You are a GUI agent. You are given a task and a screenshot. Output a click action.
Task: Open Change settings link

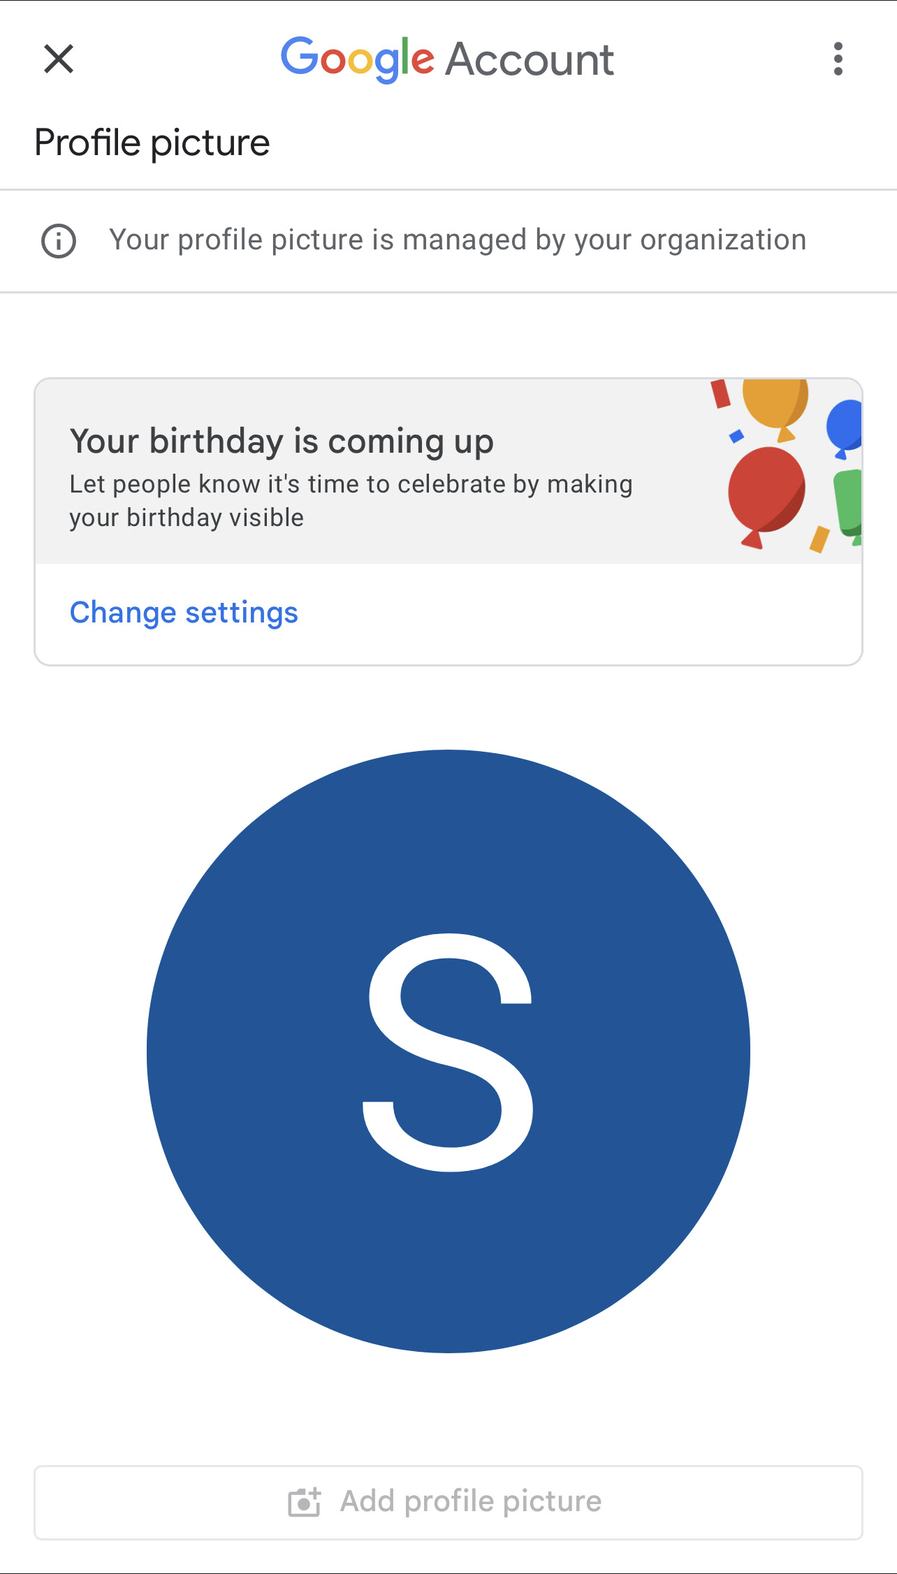[184, 613]
